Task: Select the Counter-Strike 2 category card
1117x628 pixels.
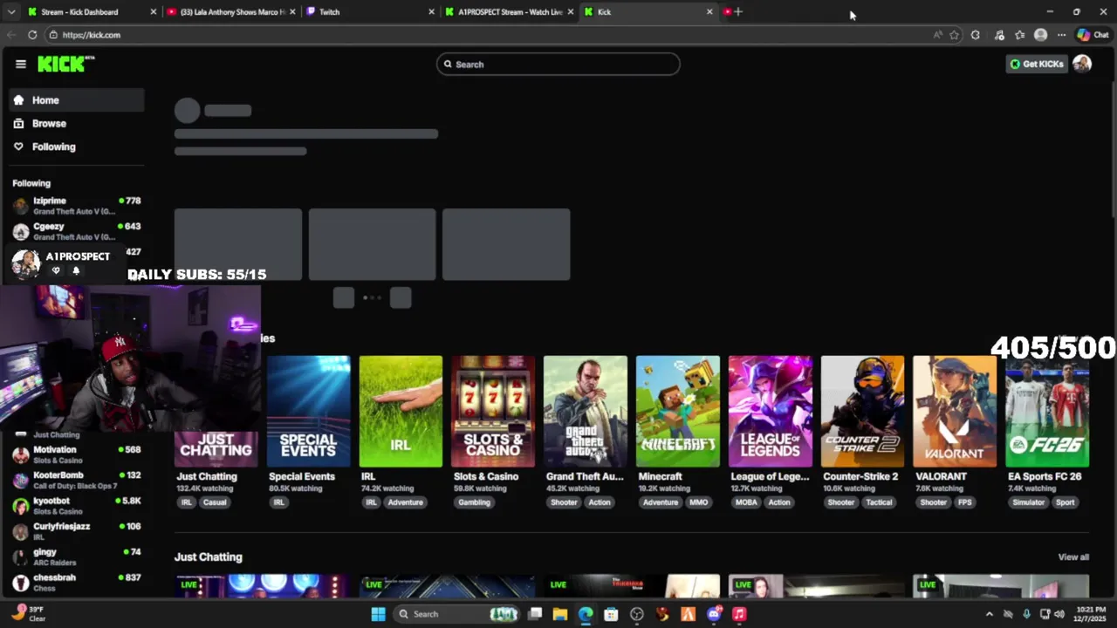Action: pyautogui.click(x=862, y=412)
